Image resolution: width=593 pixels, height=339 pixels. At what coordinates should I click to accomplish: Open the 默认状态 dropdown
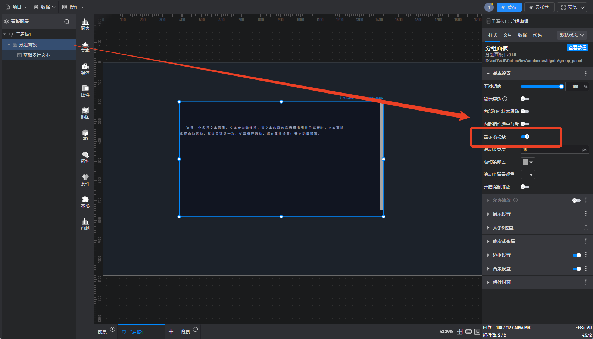[572, 35]
